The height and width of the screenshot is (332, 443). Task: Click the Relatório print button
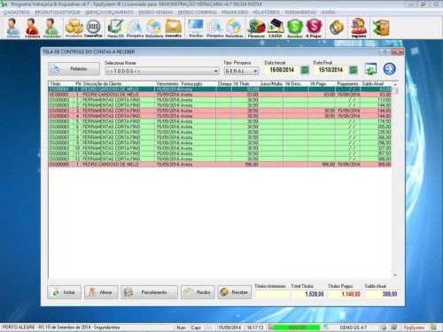pos(74,69)
